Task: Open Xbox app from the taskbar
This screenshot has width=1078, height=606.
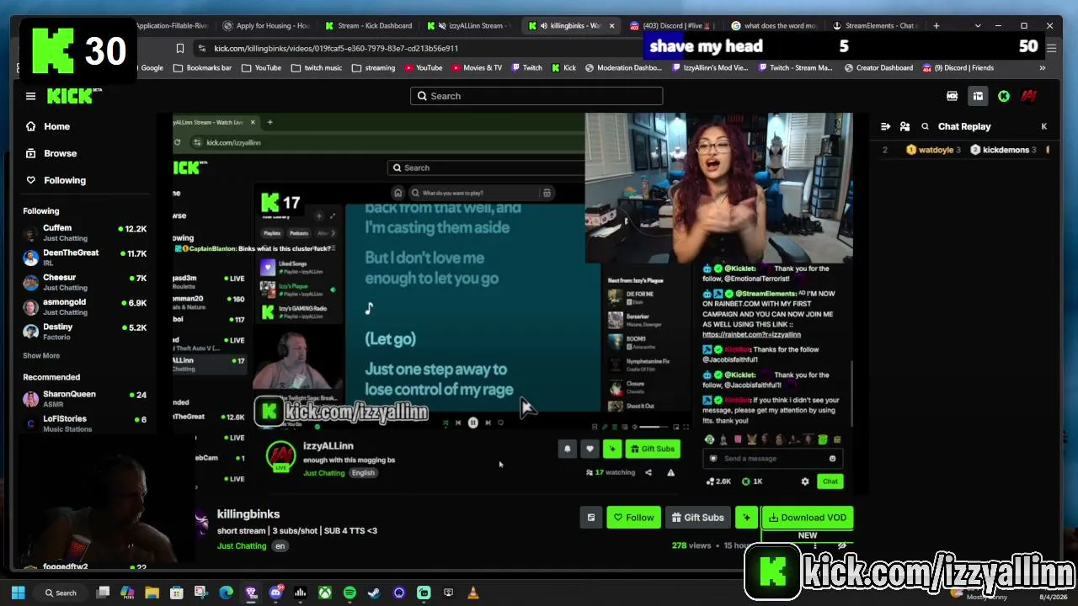Action: (x=324, y=593)
